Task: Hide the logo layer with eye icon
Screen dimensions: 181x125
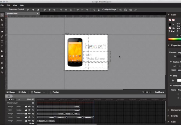Action: [x=30, y=117]
